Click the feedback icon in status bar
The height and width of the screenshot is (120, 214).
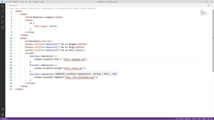[208, 119]
